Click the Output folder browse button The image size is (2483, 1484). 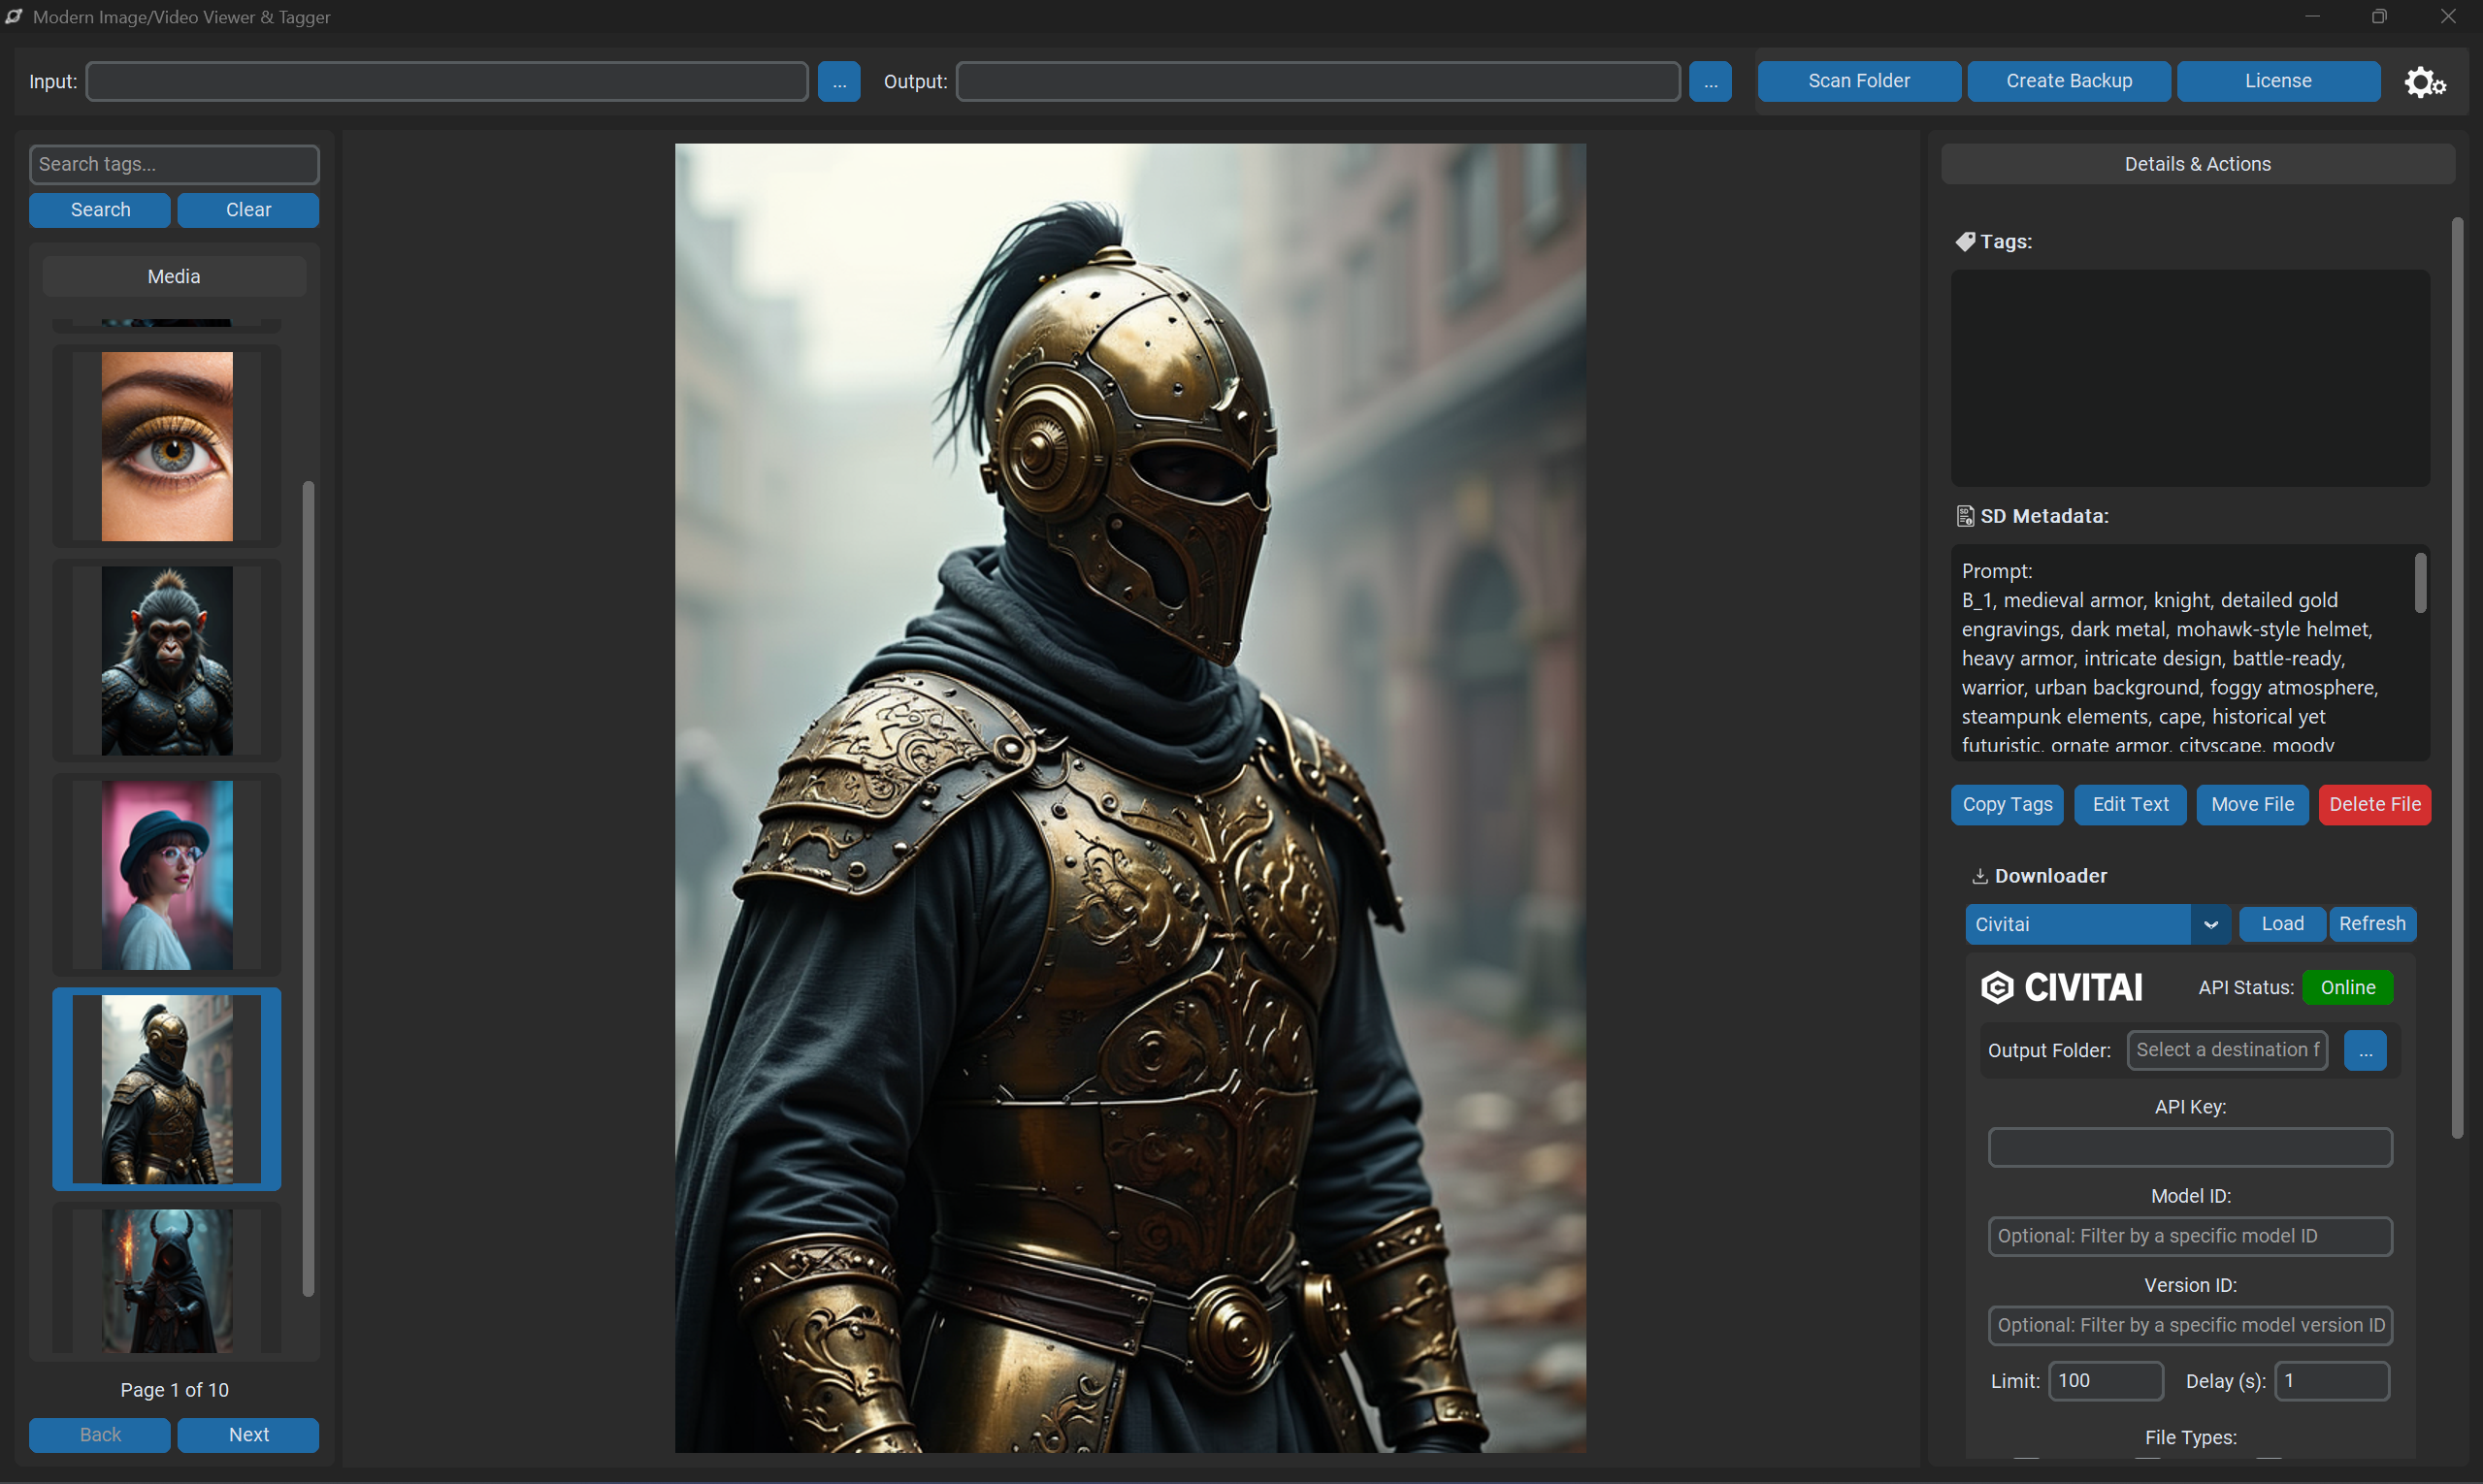tap(1710, 82)
